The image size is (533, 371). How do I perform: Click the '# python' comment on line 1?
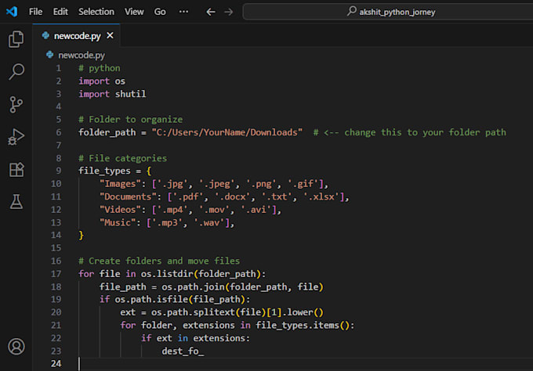(x=100, y=68)
